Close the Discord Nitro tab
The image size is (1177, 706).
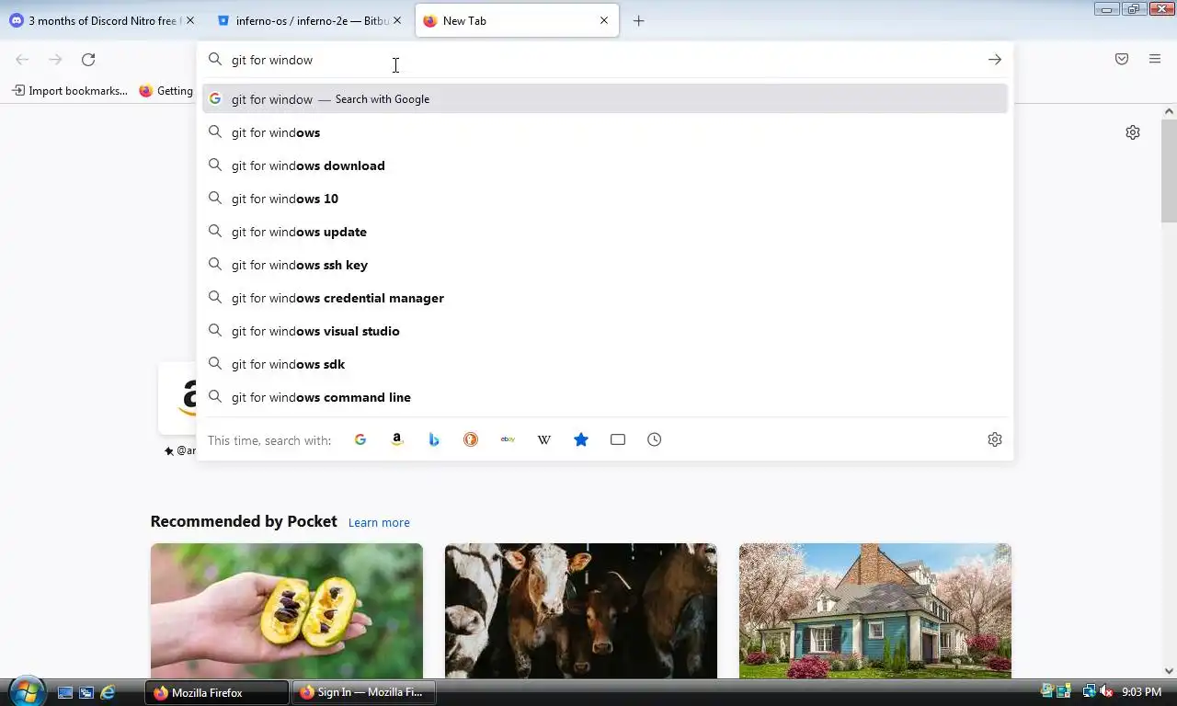tap(190, 20)
